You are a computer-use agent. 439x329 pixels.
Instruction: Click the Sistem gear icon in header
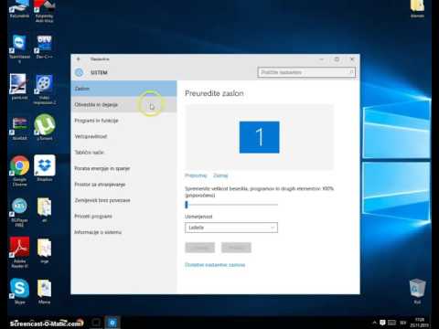pyautogui.click(x=79, y=72)
